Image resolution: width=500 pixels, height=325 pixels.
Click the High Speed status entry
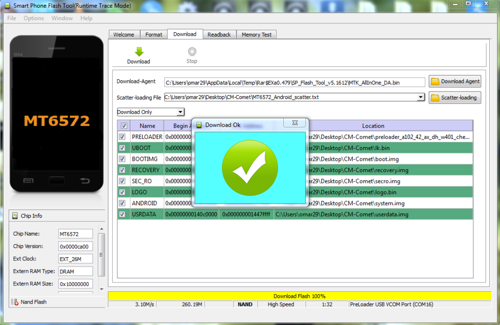pos(281,305)
